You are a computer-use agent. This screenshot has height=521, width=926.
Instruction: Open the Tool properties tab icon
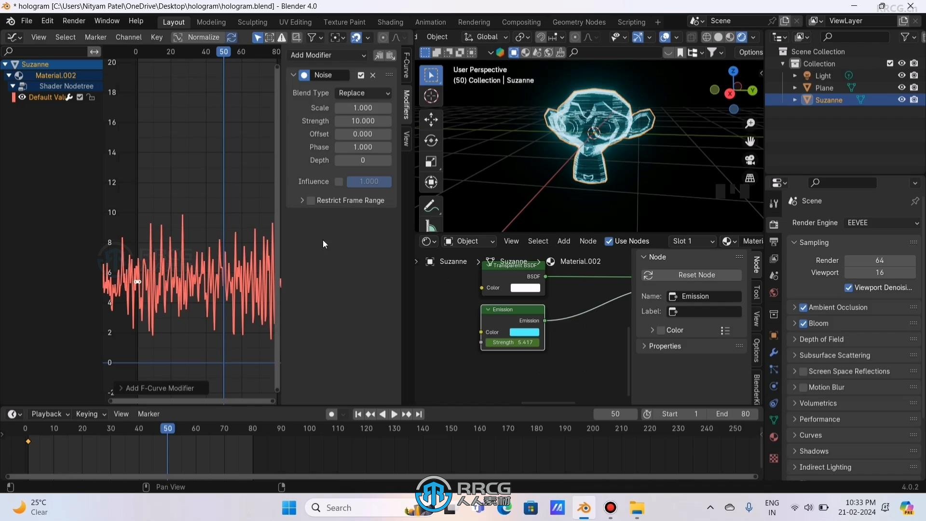click(x=774, y=204)
